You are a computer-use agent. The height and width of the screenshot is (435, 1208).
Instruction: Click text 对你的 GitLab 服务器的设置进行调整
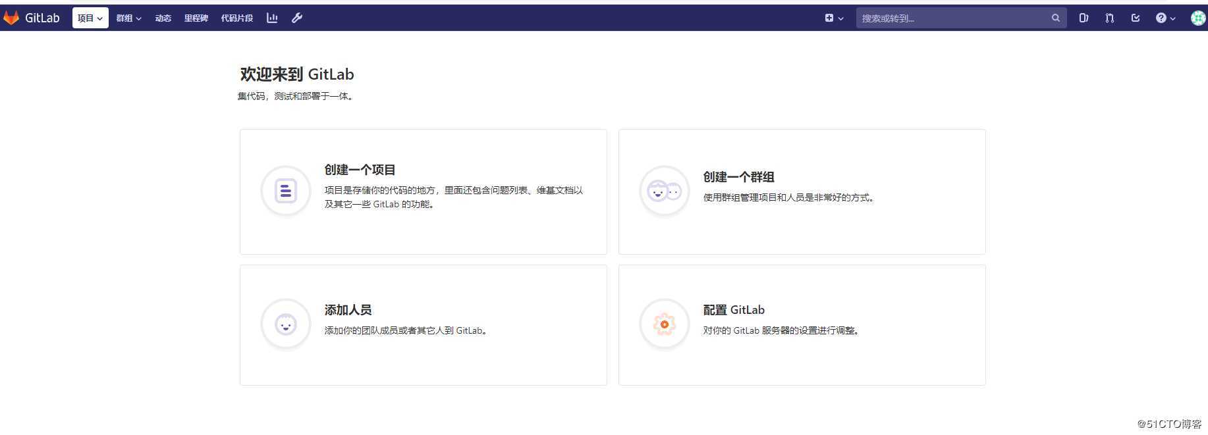point(781,330)
